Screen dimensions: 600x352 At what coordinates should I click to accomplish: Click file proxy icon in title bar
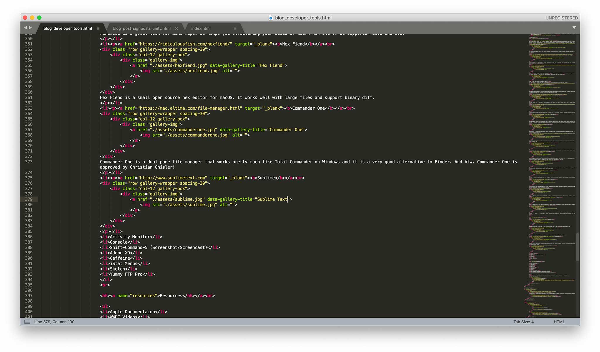point(271,18)
